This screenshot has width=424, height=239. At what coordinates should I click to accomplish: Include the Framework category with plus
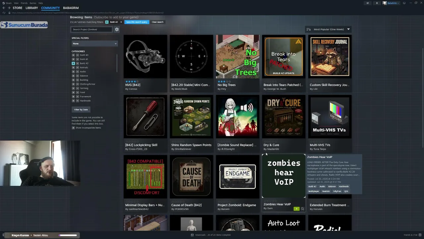[x=73, y=97]
